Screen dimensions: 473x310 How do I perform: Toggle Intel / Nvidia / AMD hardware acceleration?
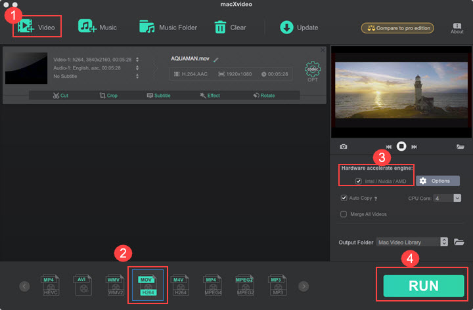pyautogui.click(x=358, y=181)
